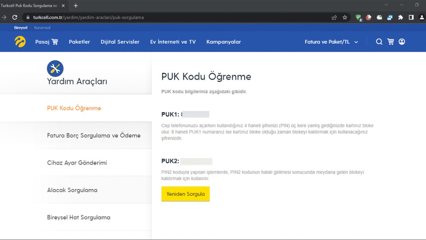This screenshot has height=240, width=426.
Task: Open the account profile icon
Action: tap(402, 42)
